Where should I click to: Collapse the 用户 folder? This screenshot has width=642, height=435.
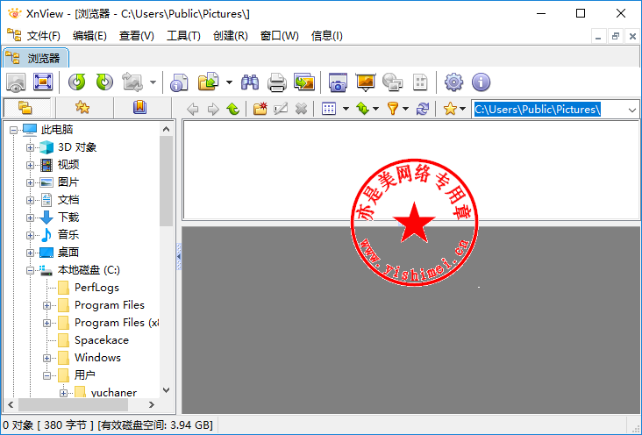(x=46, y=375)
